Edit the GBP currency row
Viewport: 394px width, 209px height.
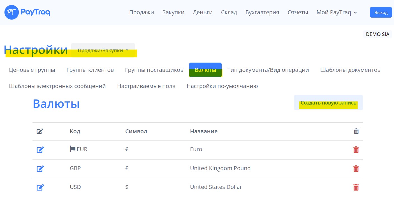[x=40, y=169]
